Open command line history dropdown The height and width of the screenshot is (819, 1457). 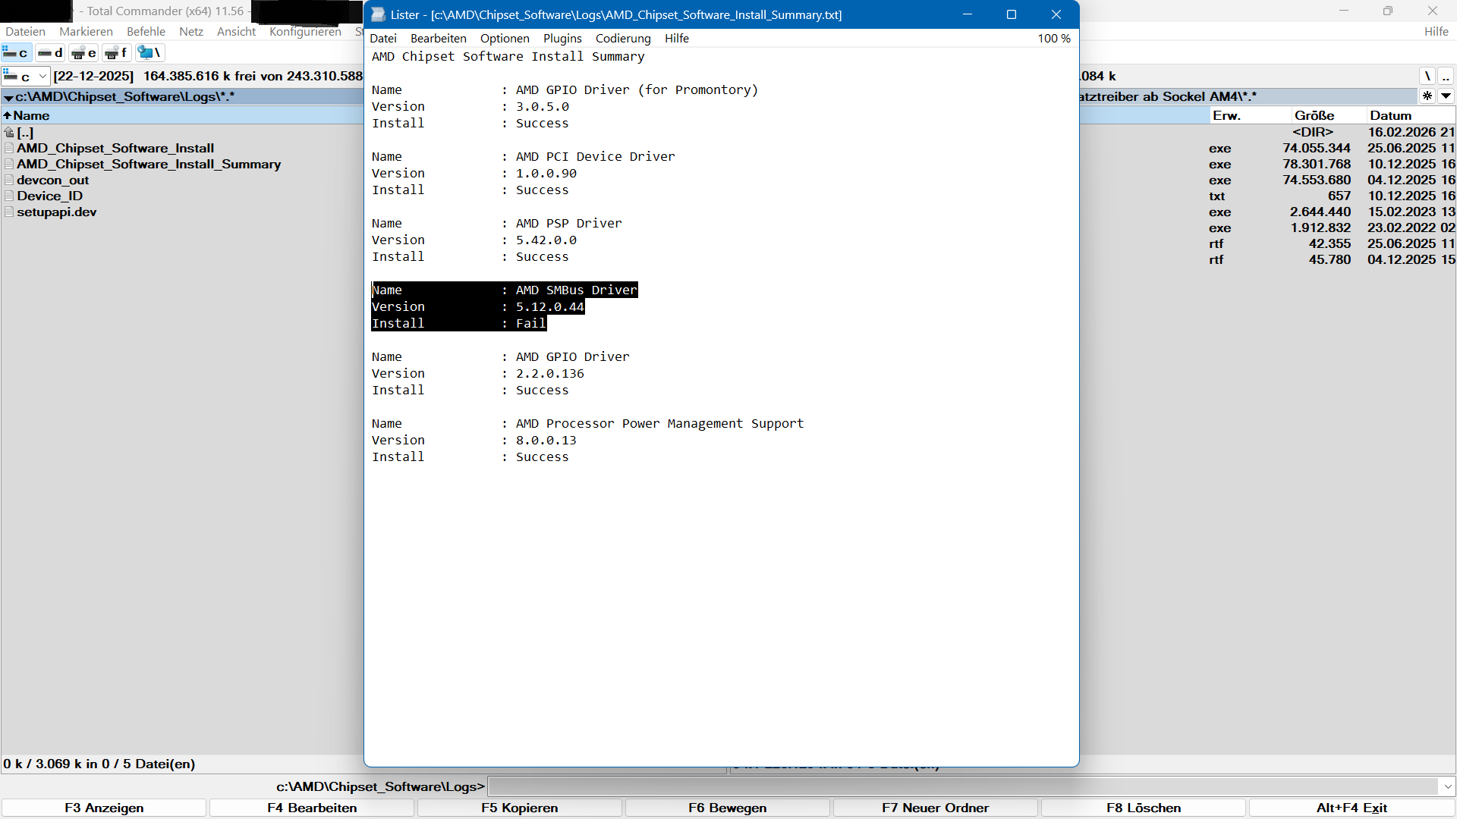(x=1448, y=786)
